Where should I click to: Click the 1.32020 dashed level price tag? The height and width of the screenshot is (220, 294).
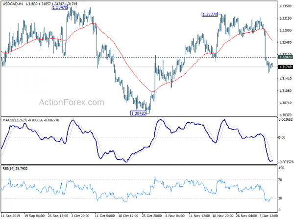(285, 57)
